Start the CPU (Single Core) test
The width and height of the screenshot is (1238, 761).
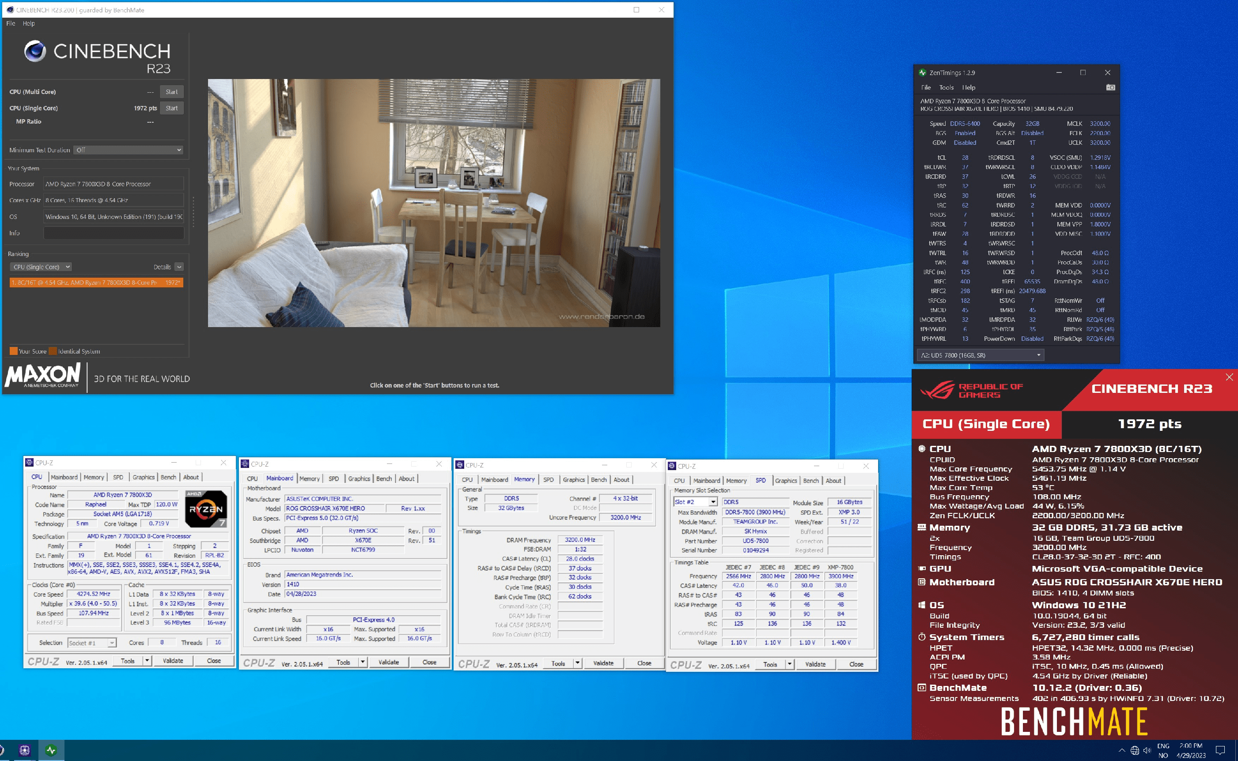tap(172, 108)
